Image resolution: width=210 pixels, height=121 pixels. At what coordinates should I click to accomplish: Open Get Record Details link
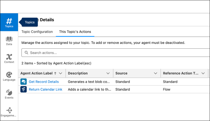click(44, 82)
